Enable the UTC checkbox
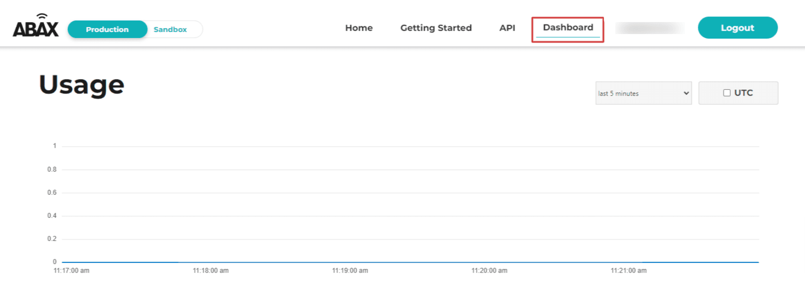This screenshot has height=296, width=805. click(x=727, y=93)
